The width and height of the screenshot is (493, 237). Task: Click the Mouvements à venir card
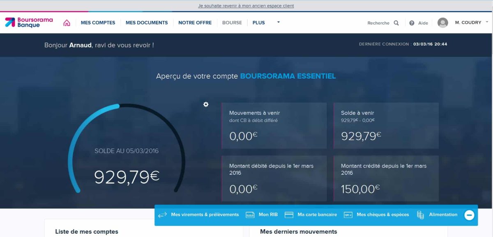point(274,125)
